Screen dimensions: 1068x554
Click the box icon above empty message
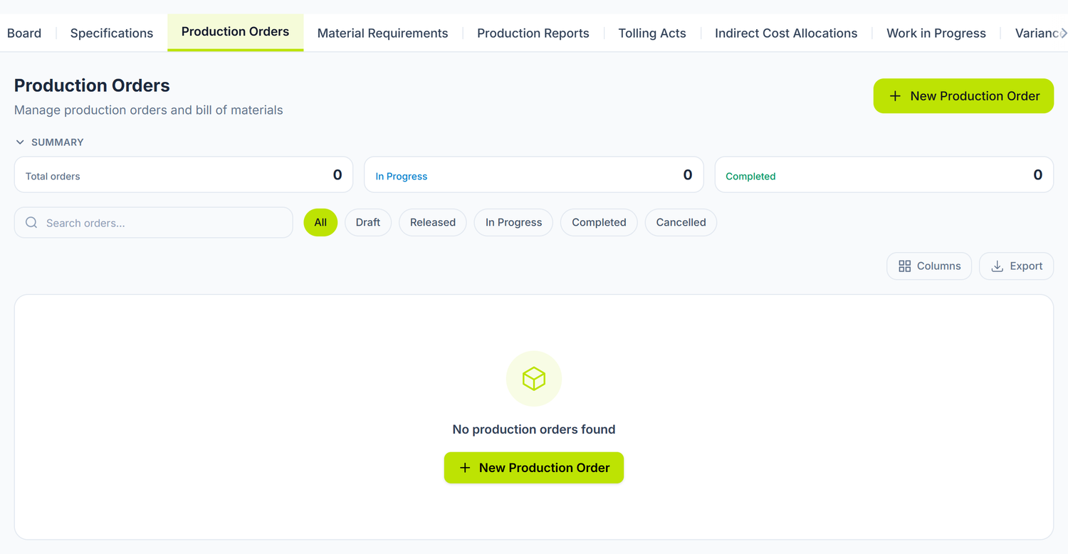point(534,379)
